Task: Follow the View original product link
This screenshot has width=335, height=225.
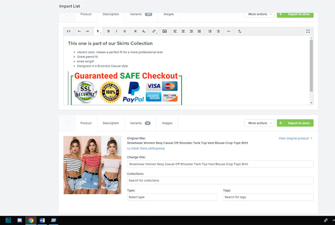Action: pos(295,138)
